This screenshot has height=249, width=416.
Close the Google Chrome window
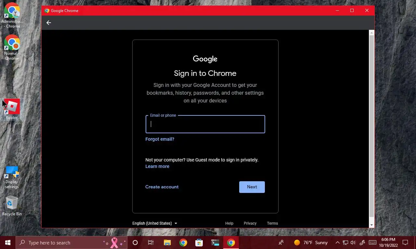tap(367, 11)
